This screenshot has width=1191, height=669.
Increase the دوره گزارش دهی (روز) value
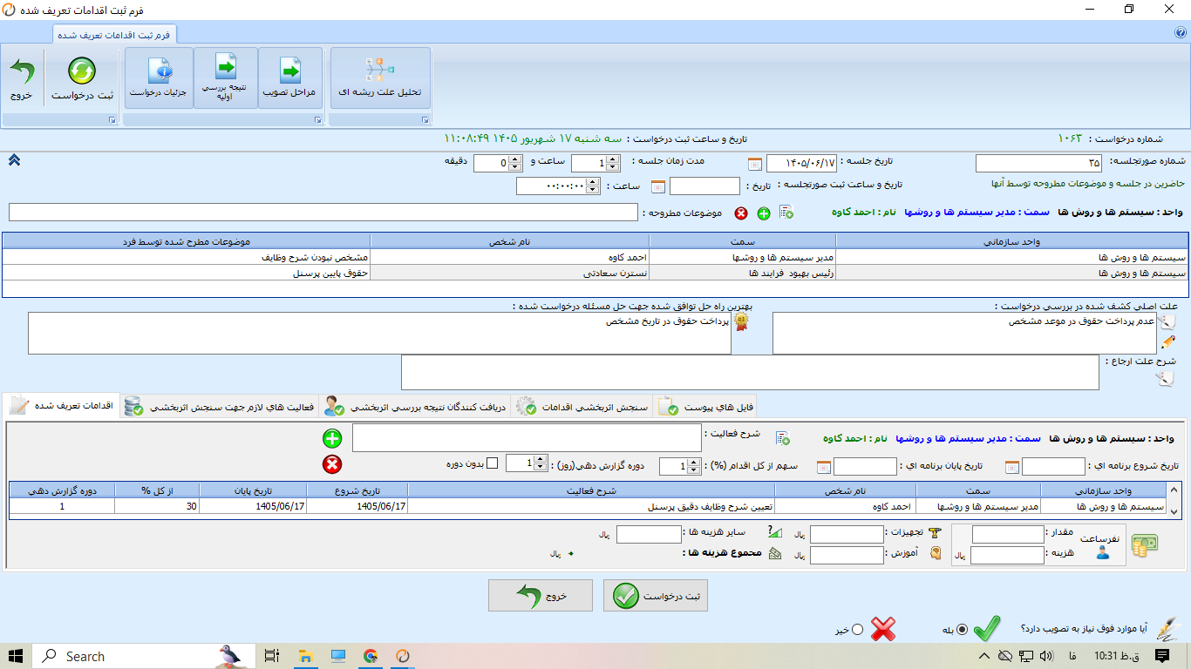tap(541, 461)
